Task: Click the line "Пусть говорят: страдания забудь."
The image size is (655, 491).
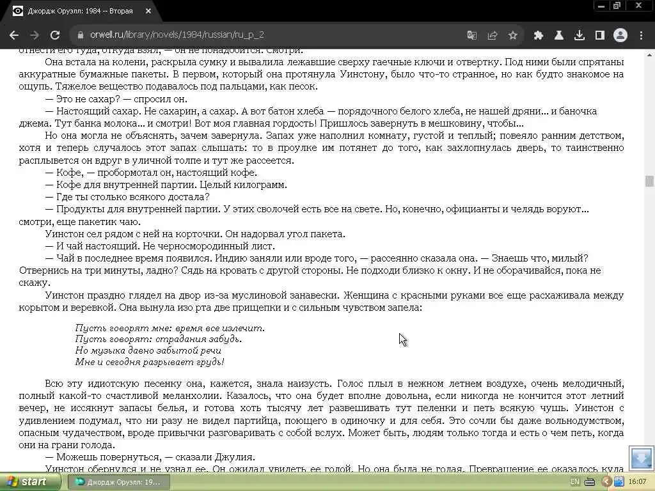Action: click(159, 339)
